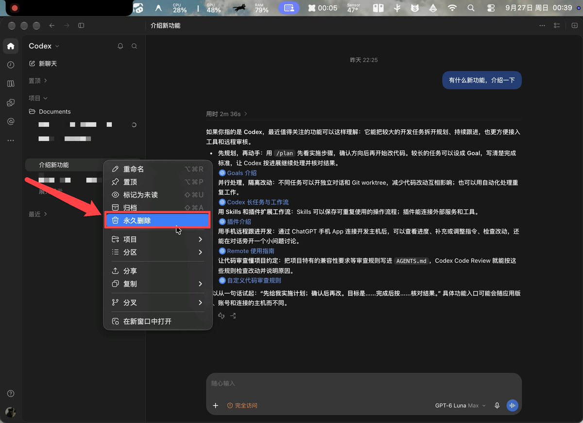Image resolution: width=583 pixels, height=423 pixels.
Task: Open the Goals 介绍 link
Action: pos(238,173)
